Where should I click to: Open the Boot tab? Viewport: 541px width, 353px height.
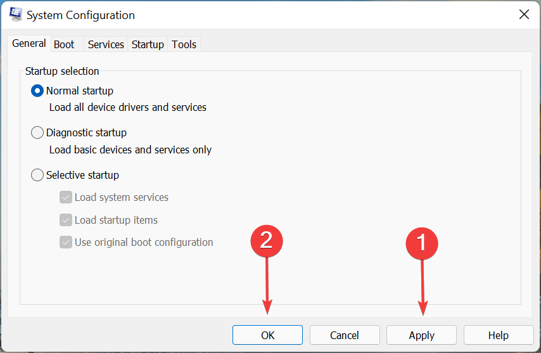64,44
